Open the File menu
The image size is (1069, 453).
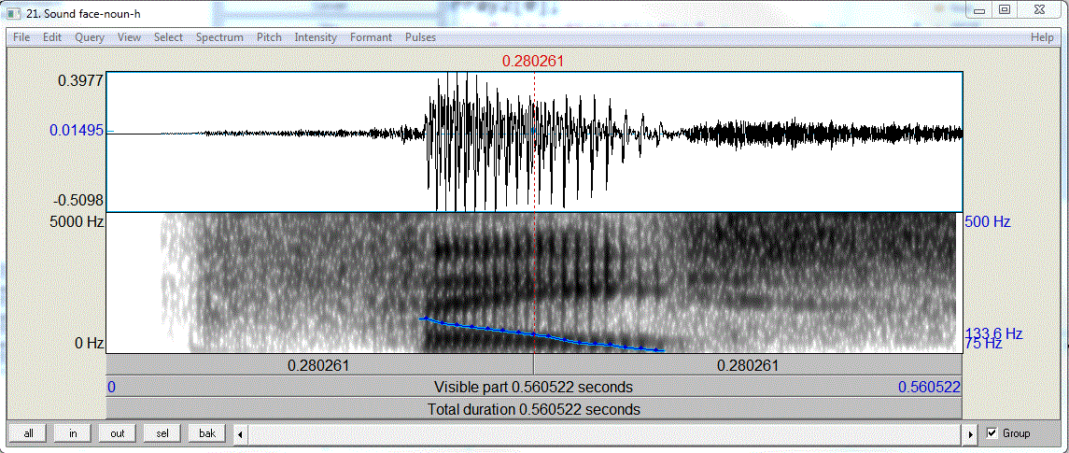tap(21, 37)
